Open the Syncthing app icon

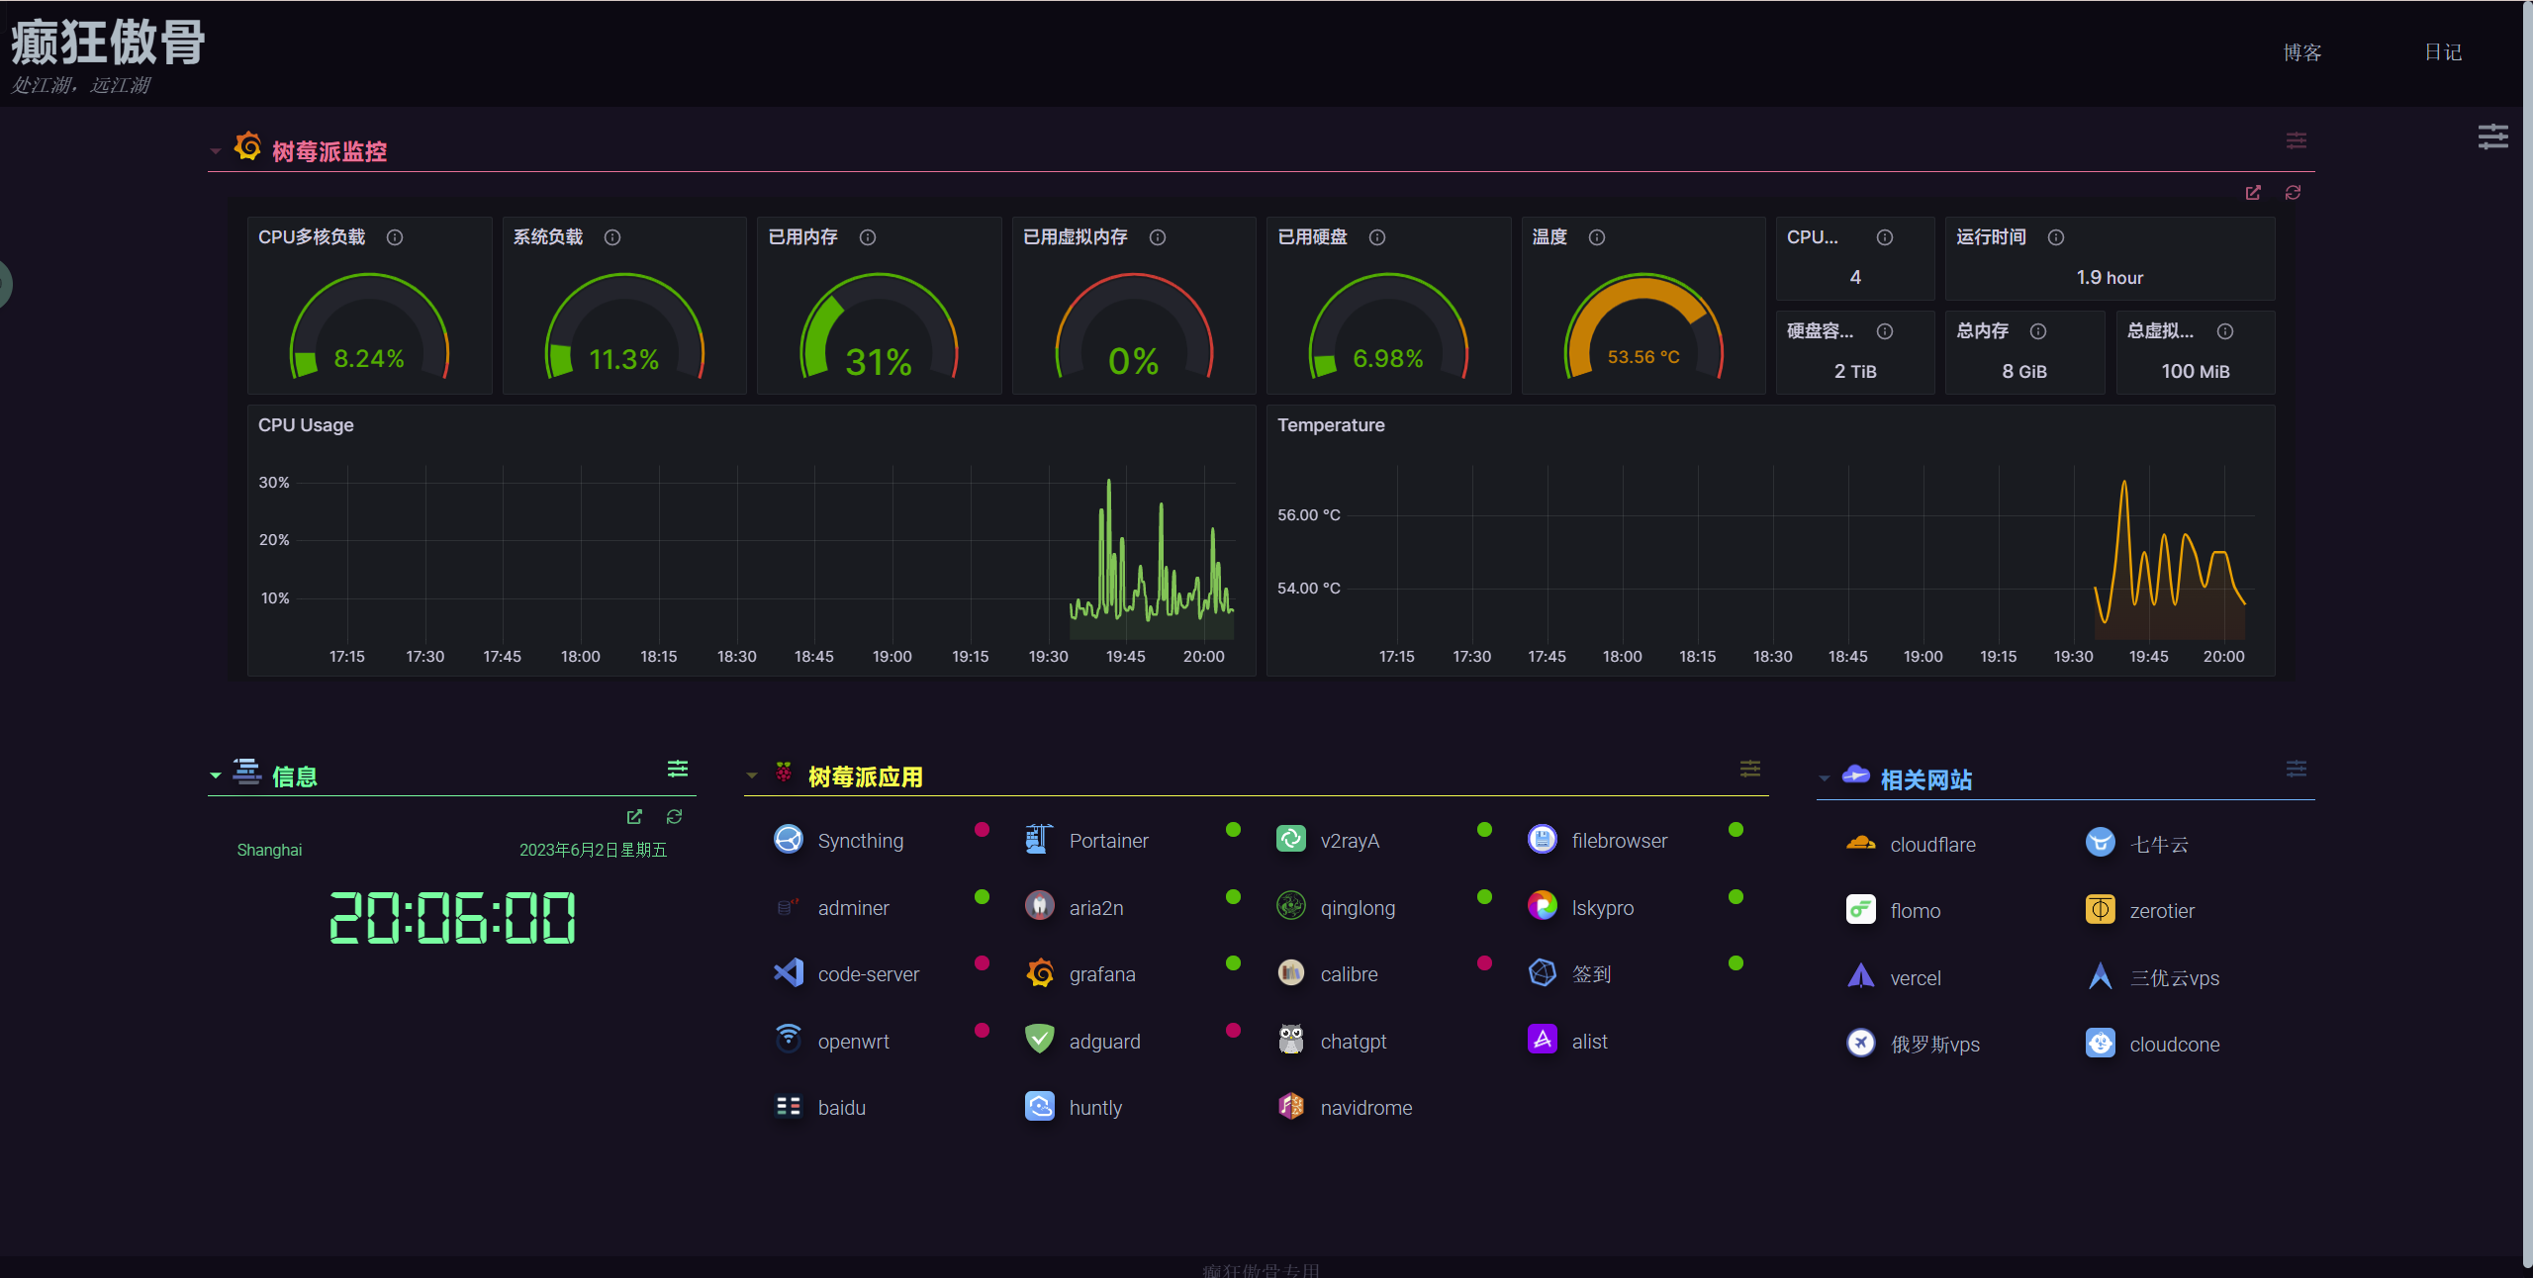click(789, 840)
